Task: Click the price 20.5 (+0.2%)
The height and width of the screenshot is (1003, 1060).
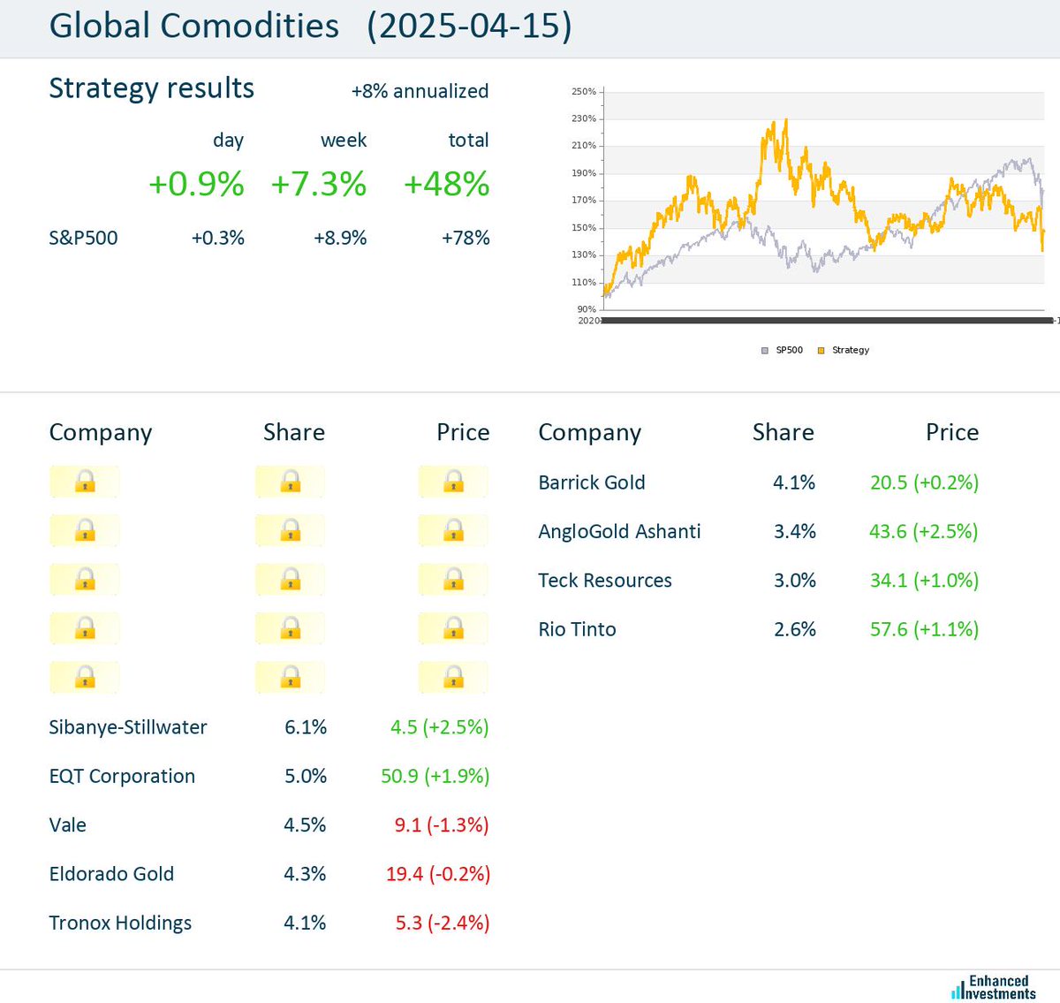Action: (925, 483)
